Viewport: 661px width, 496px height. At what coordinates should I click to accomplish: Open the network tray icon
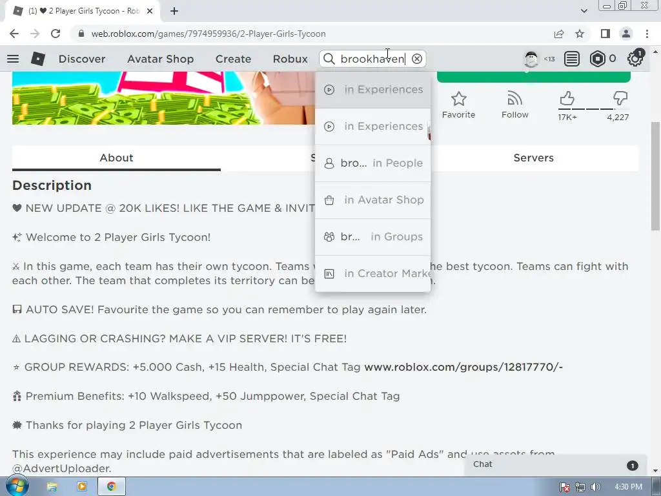(x=580, y=487)
